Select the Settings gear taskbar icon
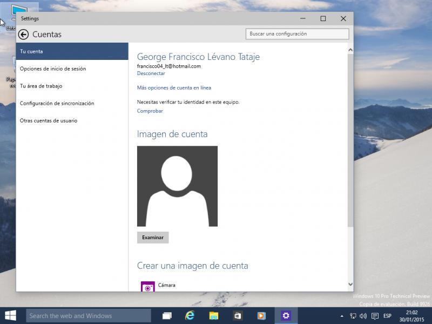Viewport: 432px width, 324px height. tap(286, 315)
